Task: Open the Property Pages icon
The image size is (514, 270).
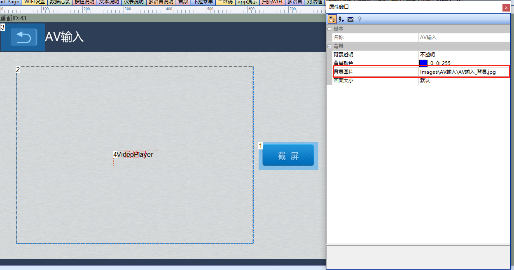Action: point(350,19)
